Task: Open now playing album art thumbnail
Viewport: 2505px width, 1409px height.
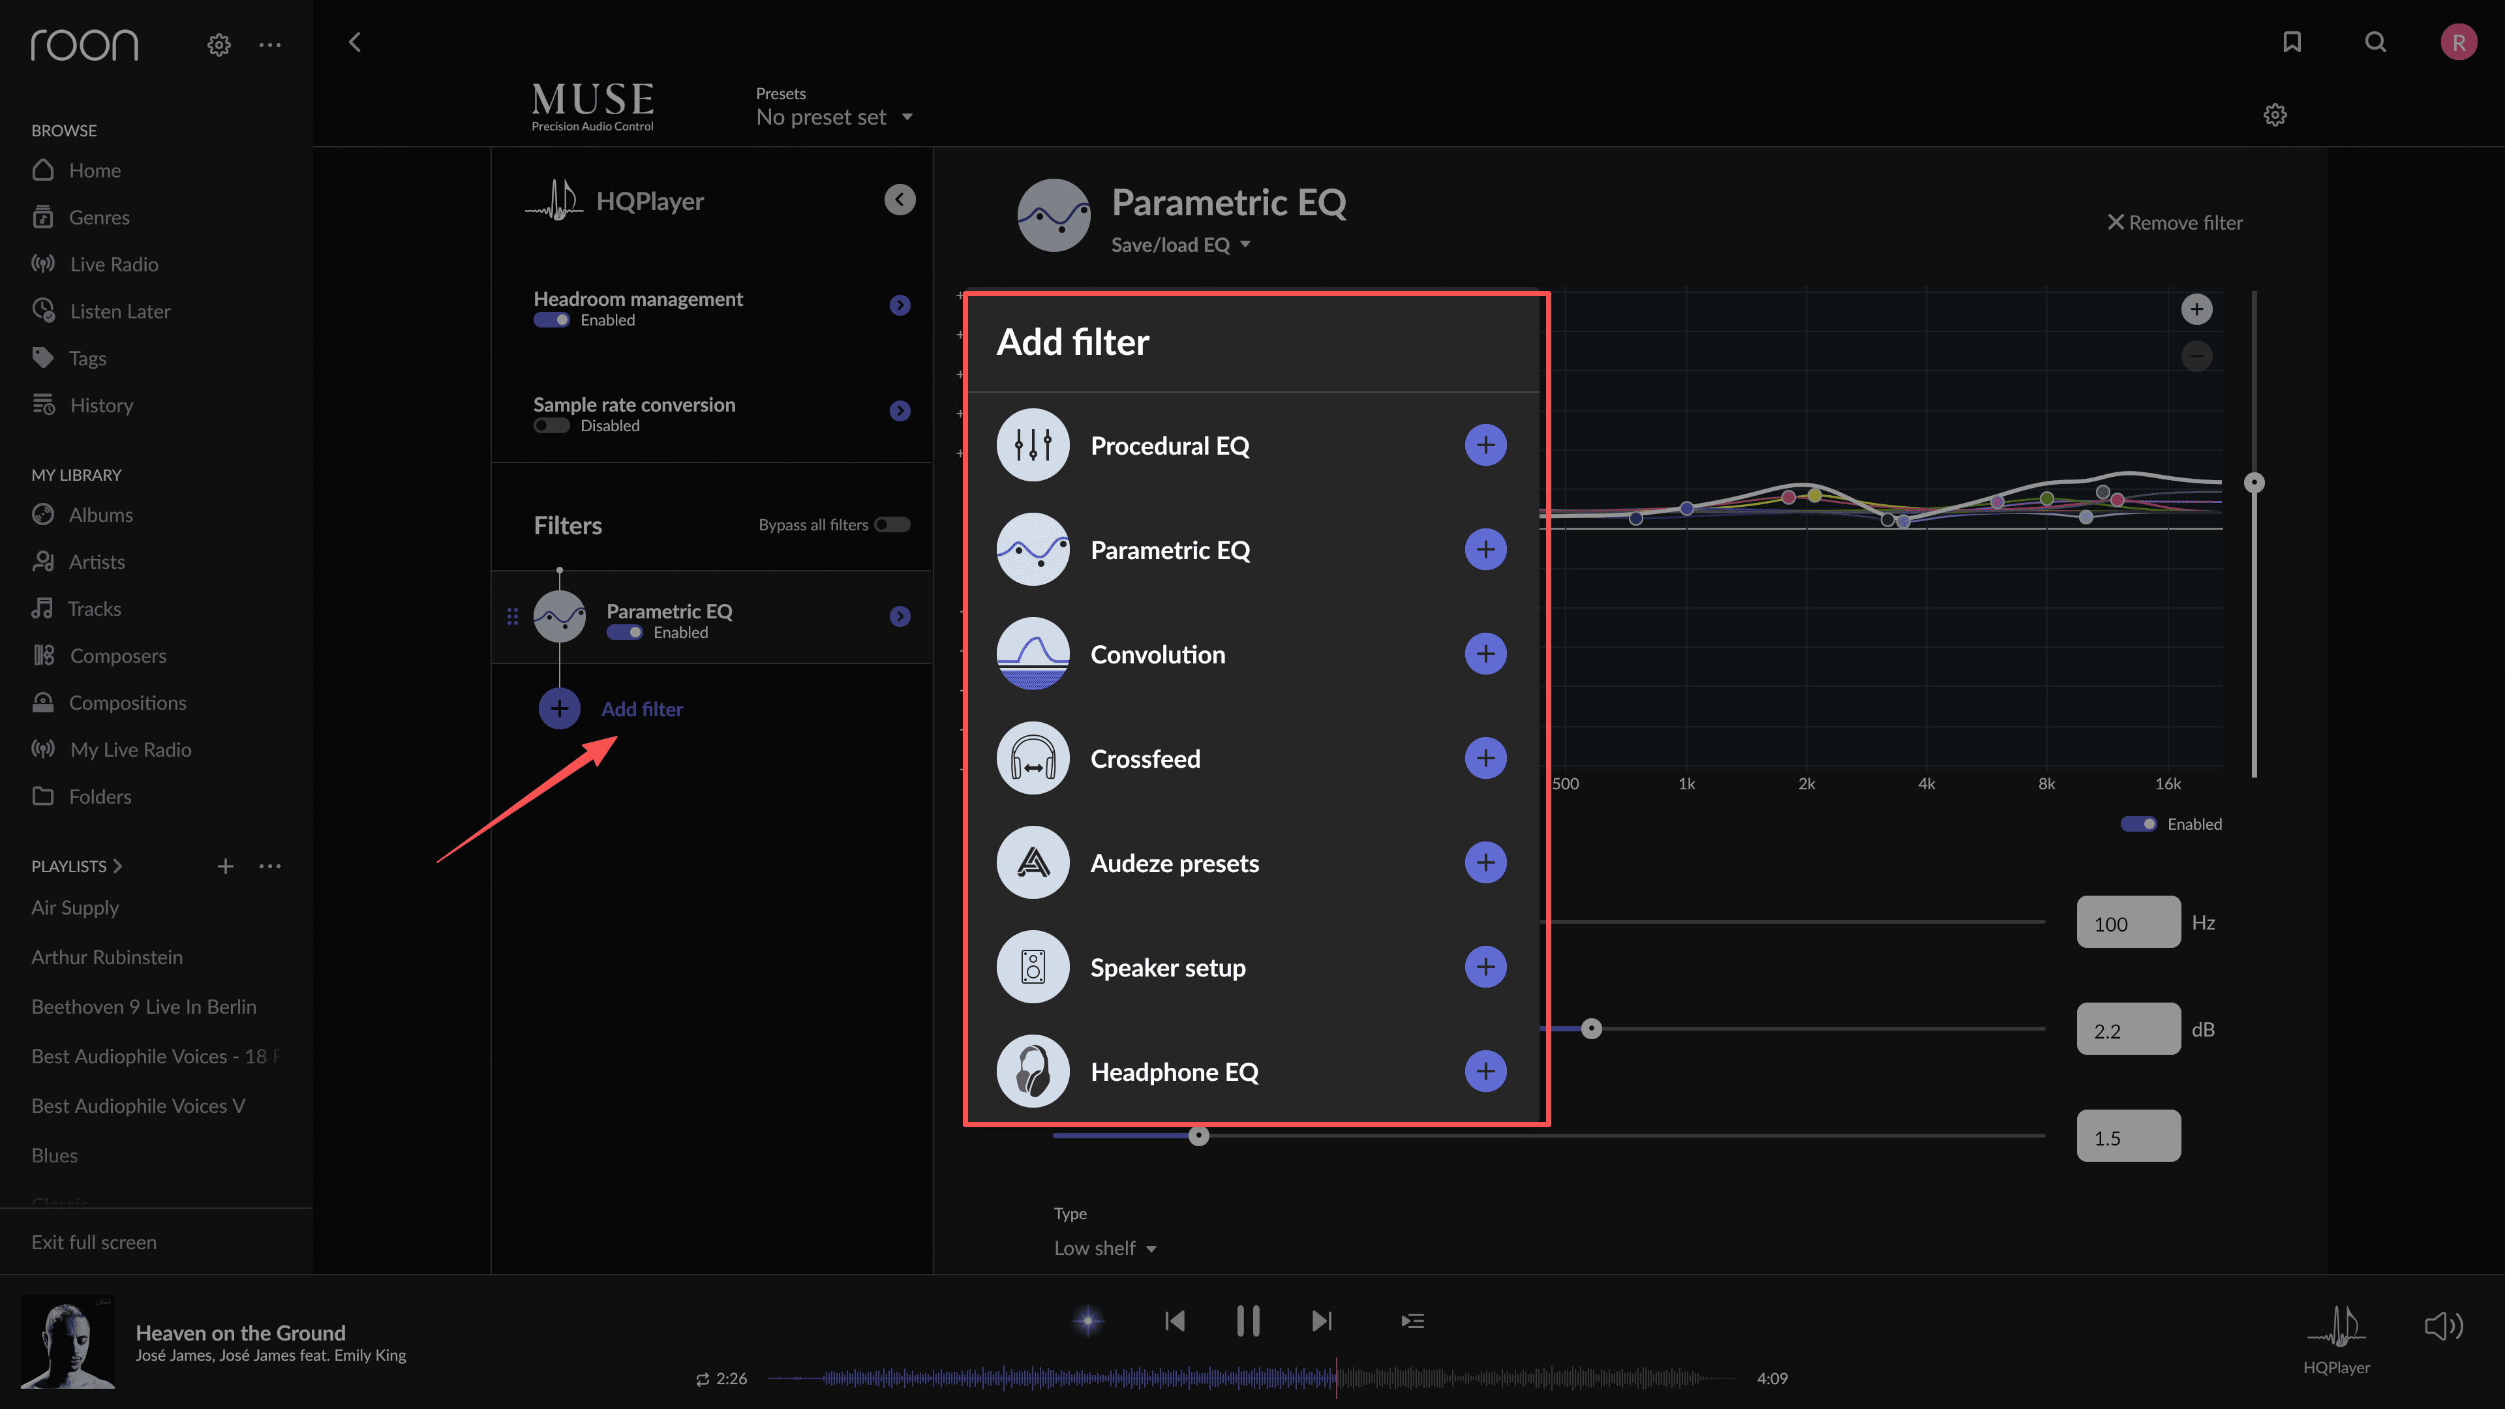Action: 68,1341
